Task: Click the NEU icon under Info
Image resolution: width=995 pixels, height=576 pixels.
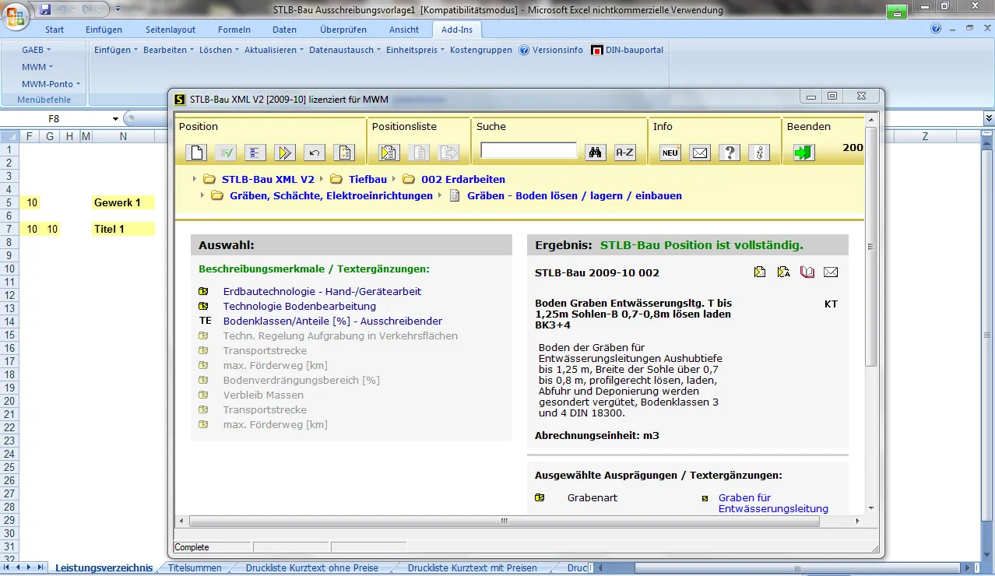Action: pyautogui.click(x=670, y=153)
